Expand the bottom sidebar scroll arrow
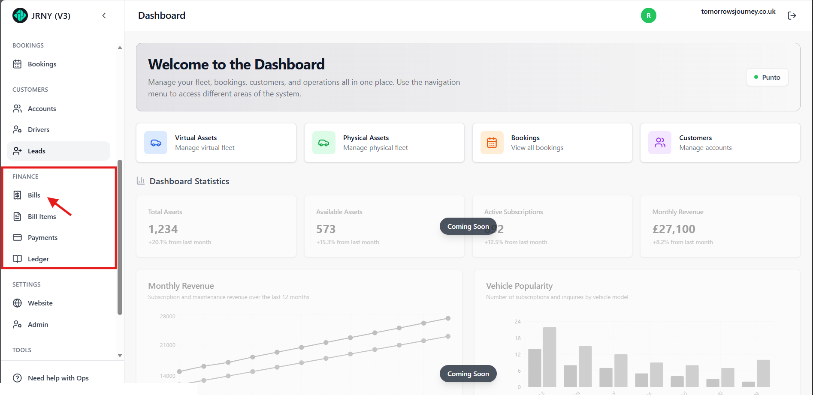Image resolution: width=813 pixels, height=395 pixels. tap(120, 355)
